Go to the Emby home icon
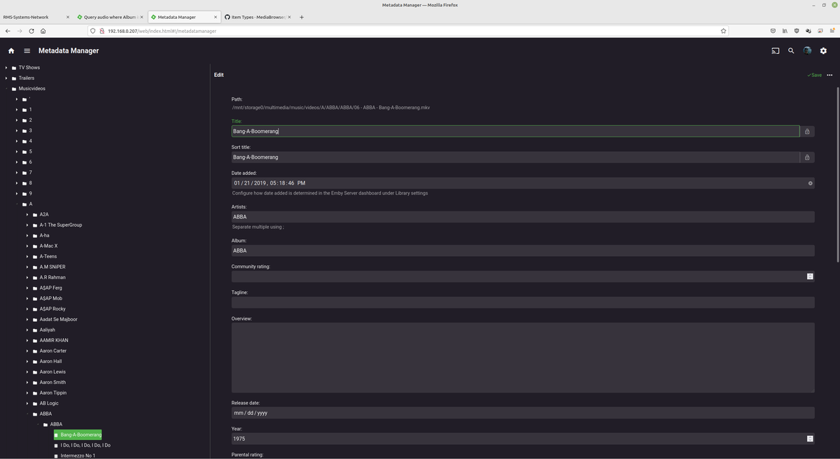 [x=11, y=50]
